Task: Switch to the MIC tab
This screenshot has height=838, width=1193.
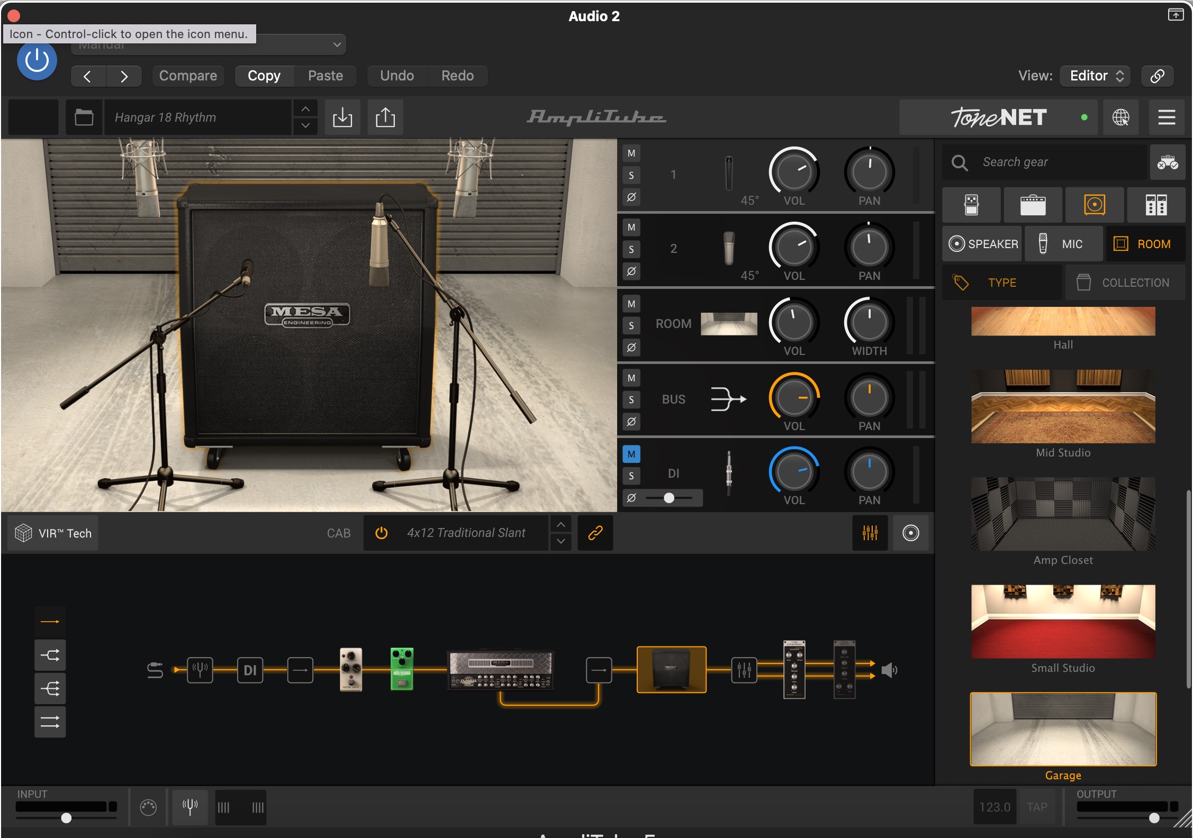Action: (x=1063, y=244)
